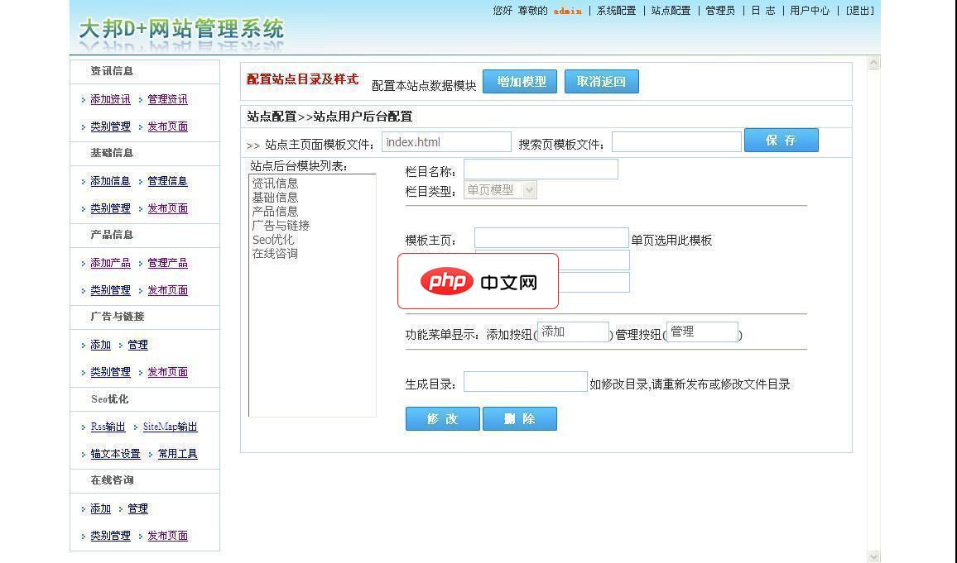Image resolution: width=957 pixels, height=563 pixels.
Task: Click the scrollbar down arrow
Action: [x=873, y=556]
